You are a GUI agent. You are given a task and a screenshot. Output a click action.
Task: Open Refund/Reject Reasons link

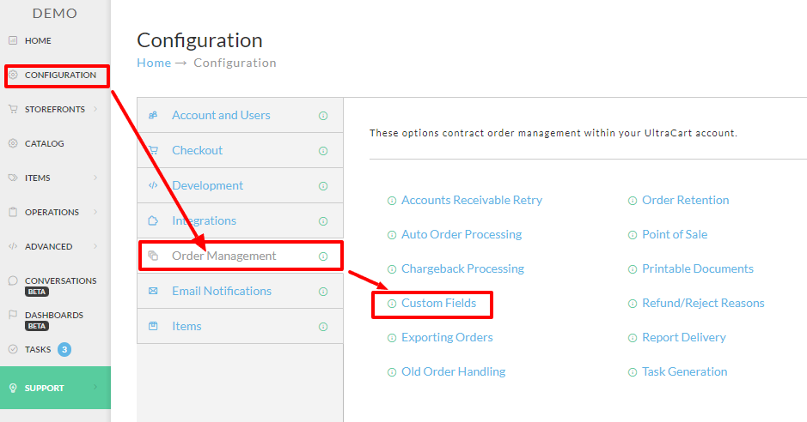[x=703, y=303]
